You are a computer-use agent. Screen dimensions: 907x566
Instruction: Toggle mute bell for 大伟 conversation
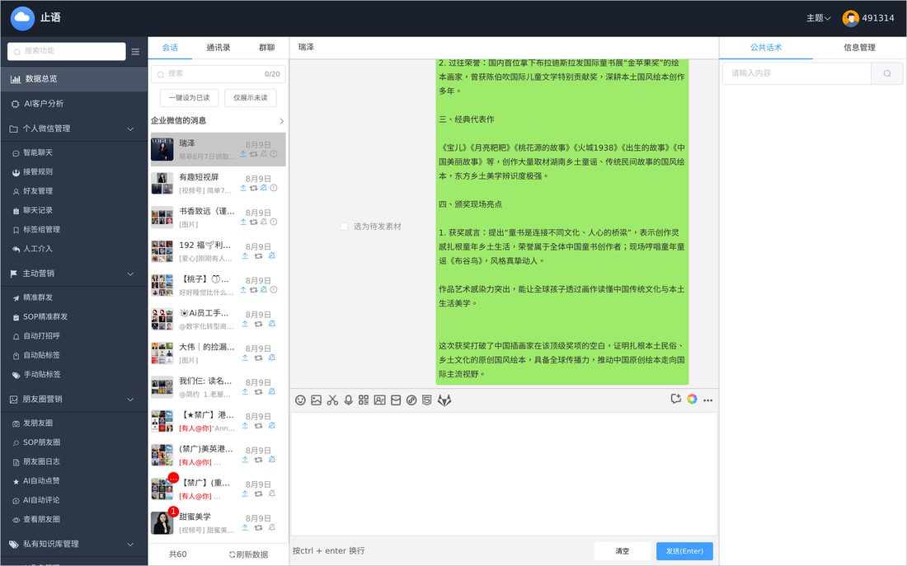(272, 358)
